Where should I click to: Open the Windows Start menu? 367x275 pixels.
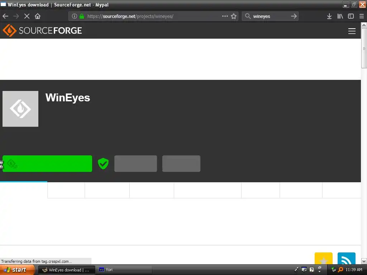[18, 270]
